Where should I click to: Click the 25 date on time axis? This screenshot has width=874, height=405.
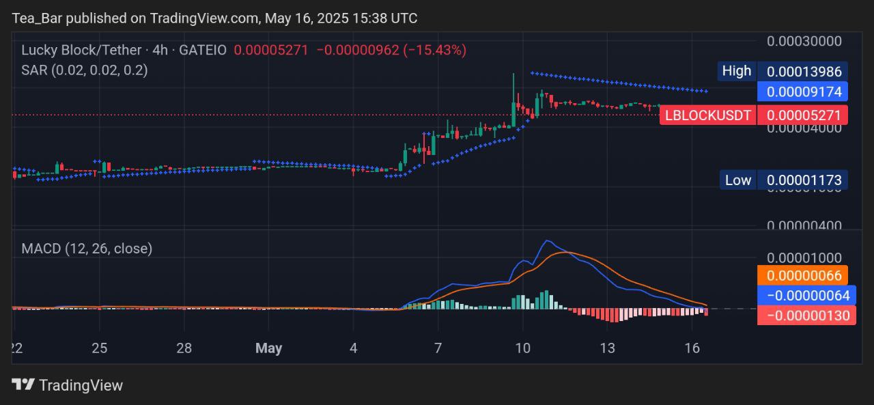coord(99,348)
